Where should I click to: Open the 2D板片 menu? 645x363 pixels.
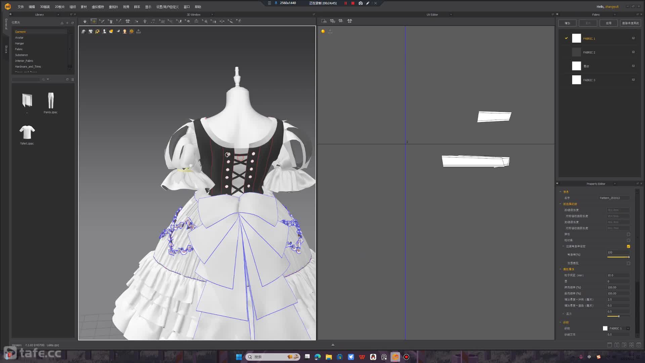point(59,7)
